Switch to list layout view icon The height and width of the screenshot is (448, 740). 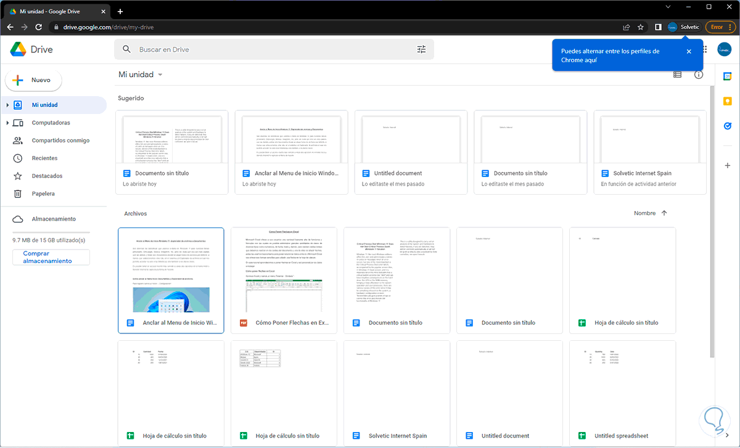(678, 75)
